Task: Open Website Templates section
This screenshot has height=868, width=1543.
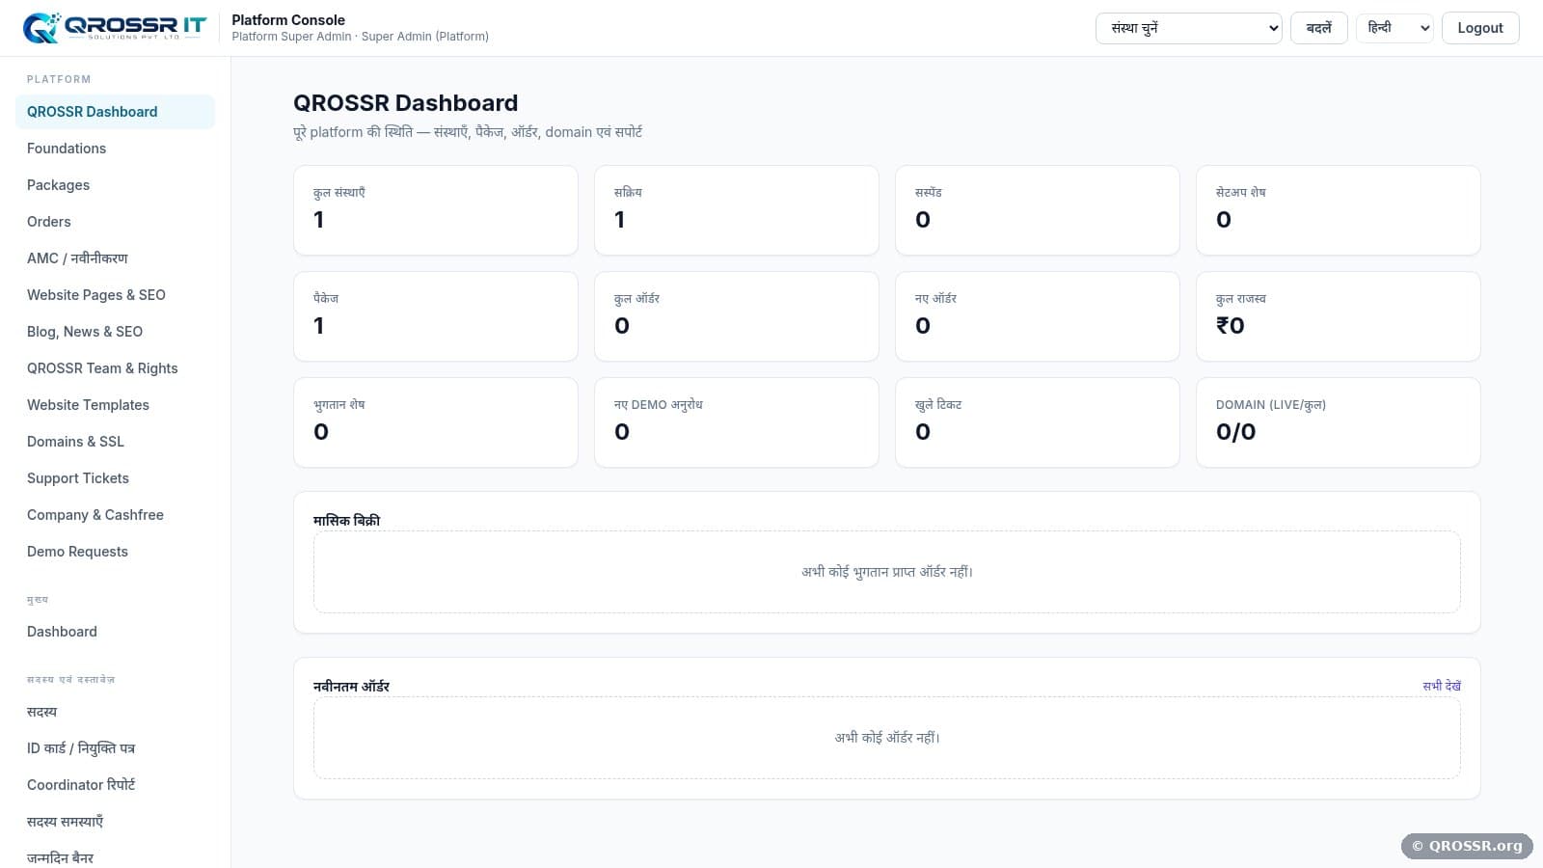Action: click(x=115, y=405)
